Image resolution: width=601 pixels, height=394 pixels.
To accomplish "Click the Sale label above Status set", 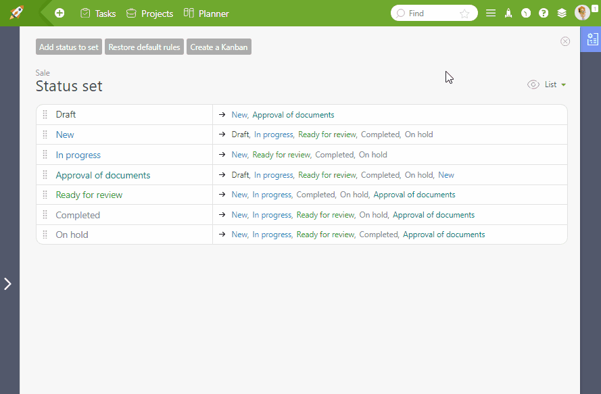I will click(43, 73).
